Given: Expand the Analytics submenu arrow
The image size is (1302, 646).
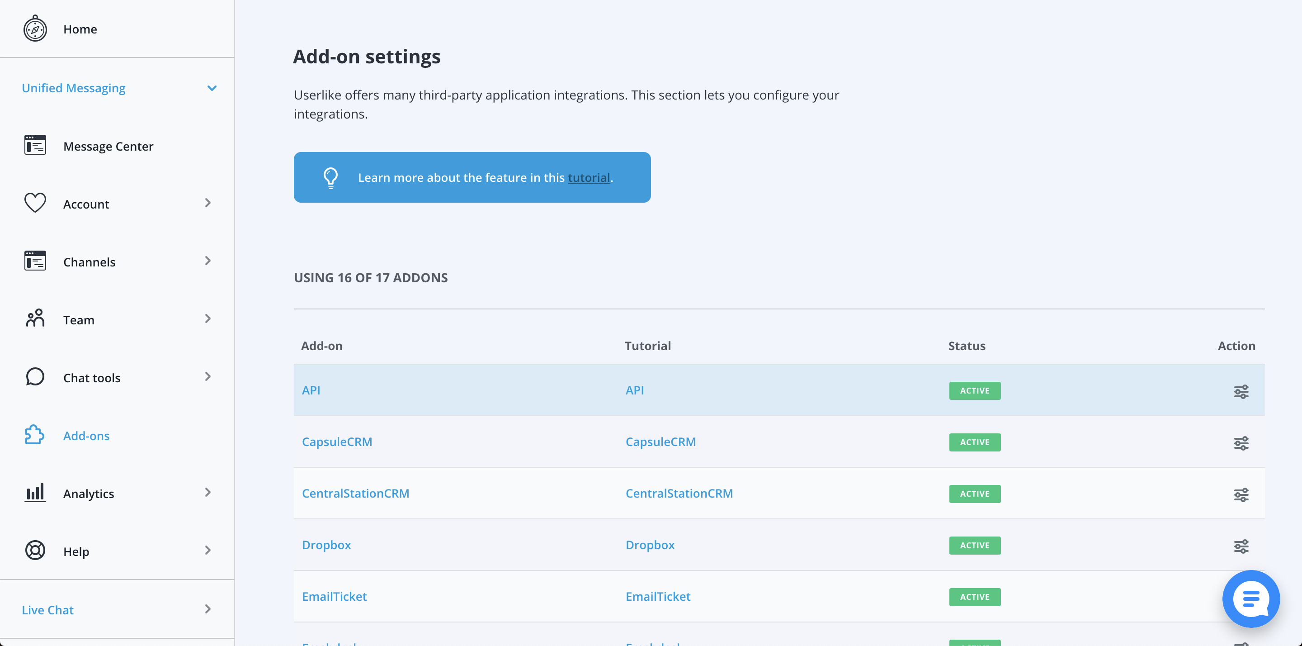Looking at the screenshot, I should coord(208,492).
